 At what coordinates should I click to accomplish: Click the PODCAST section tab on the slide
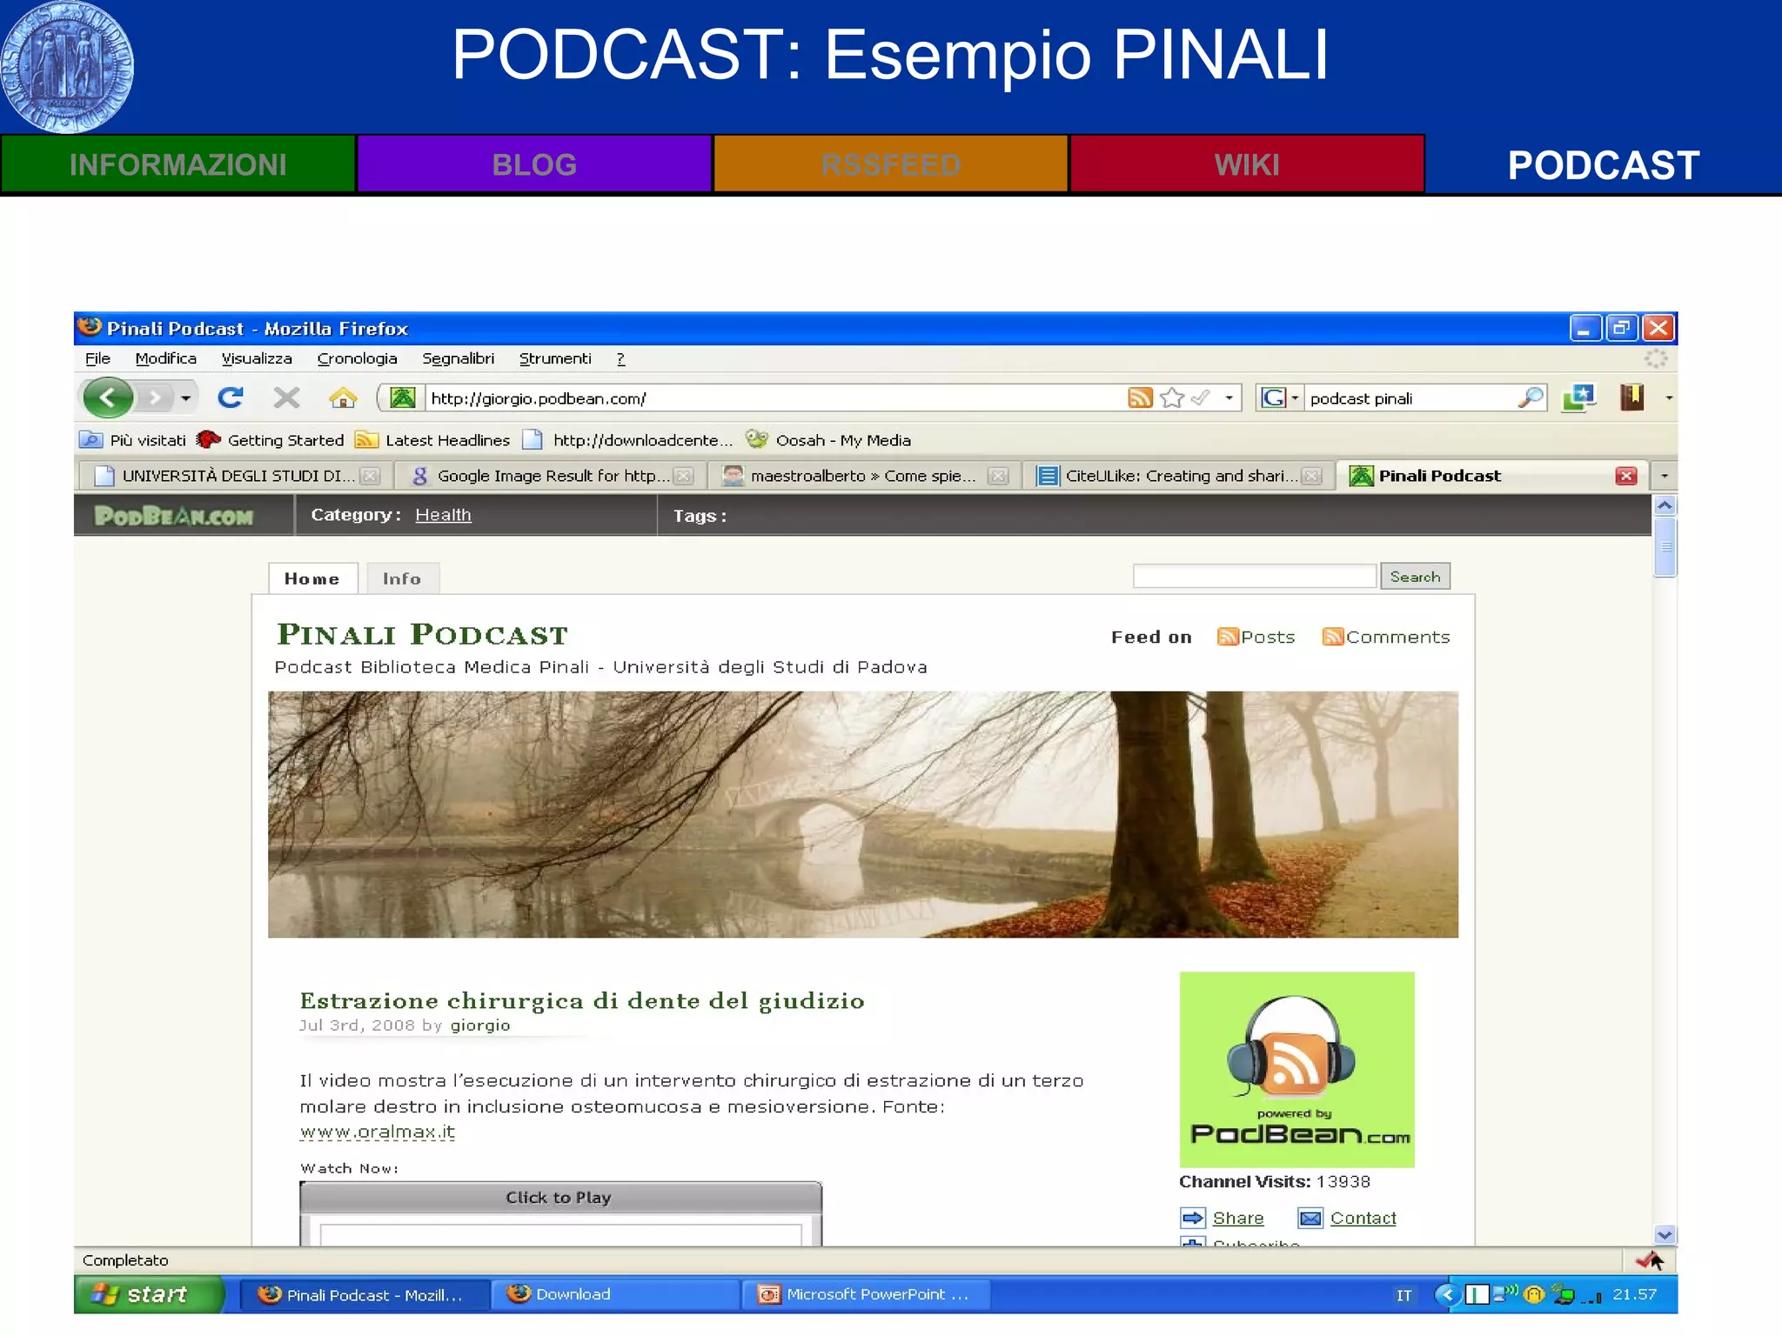pyautogui.click(x=1604, y=164)
